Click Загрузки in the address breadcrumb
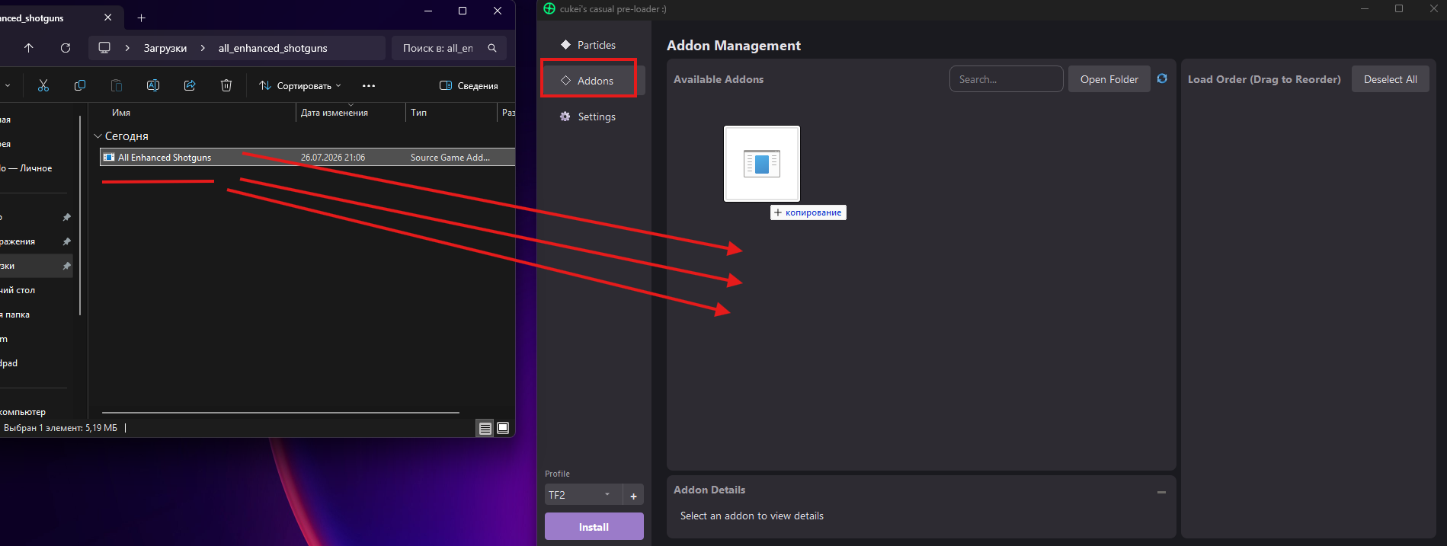The width and height of the screenshot is (1447, 546). (x=165, y=48)
